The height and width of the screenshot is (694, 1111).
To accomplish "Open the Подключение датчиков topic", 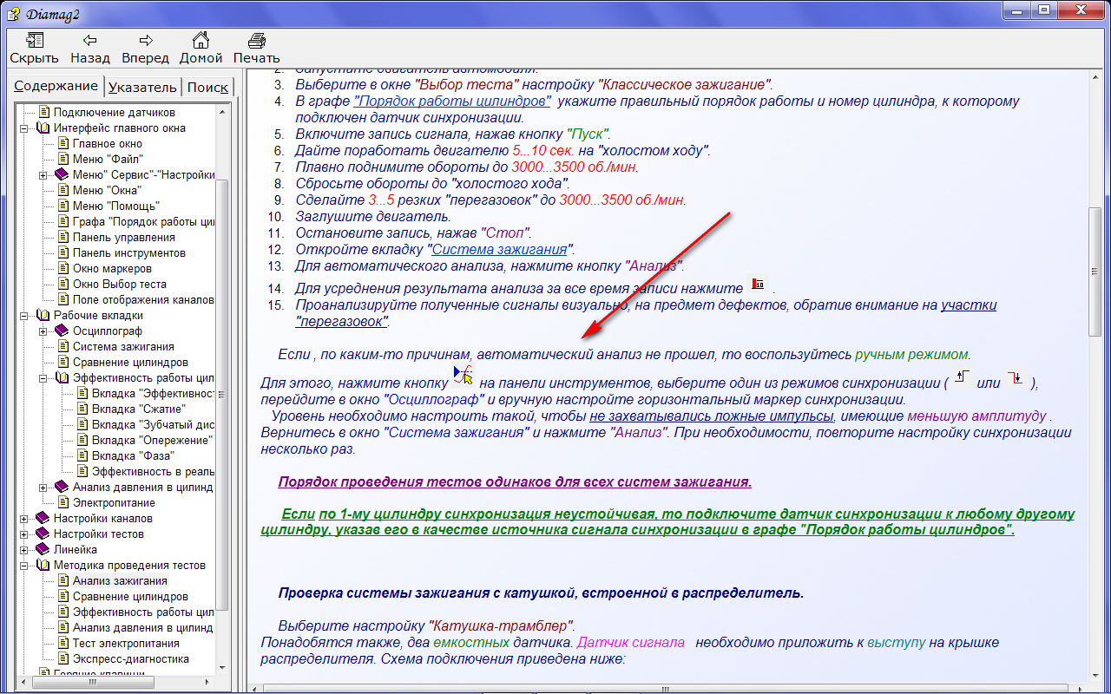I will point(114,113).
